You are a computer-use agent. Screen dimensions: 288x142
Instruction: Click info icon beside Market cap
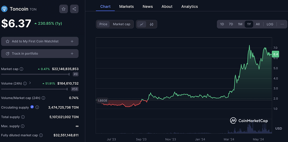22,69
